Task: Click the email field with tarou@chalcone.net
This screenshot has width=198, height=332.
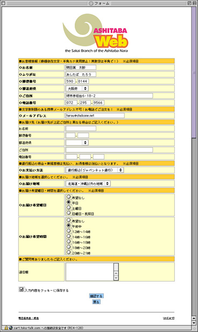Action: point(95,116)
